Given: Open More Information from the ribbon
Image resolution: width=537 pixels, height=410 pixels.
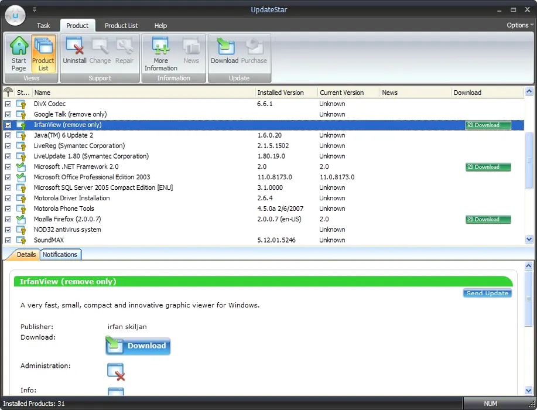Looking at the screenshot, I should [160, 54].
